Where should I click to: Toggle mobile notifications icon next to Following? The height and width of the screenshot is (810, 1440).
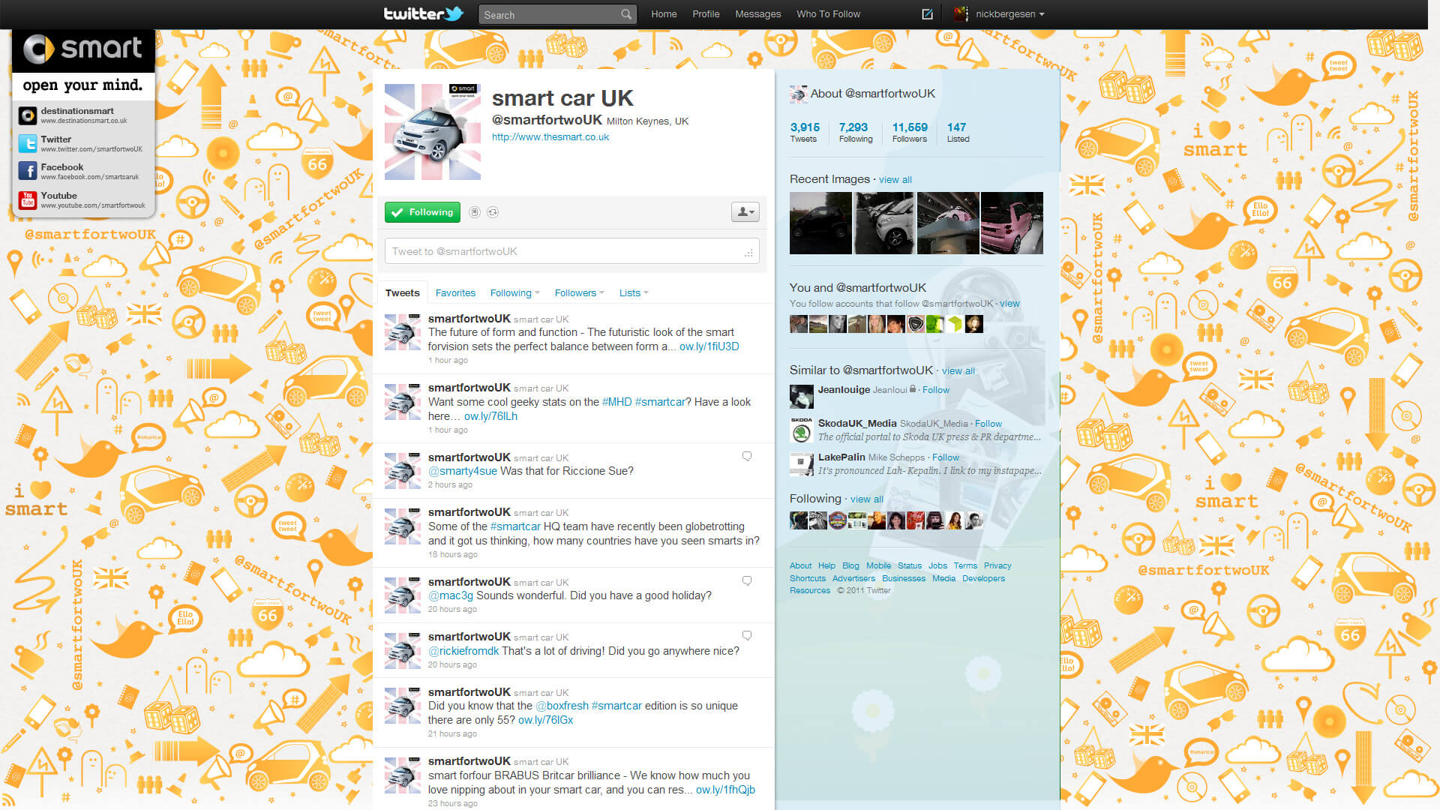click(475, 212)
